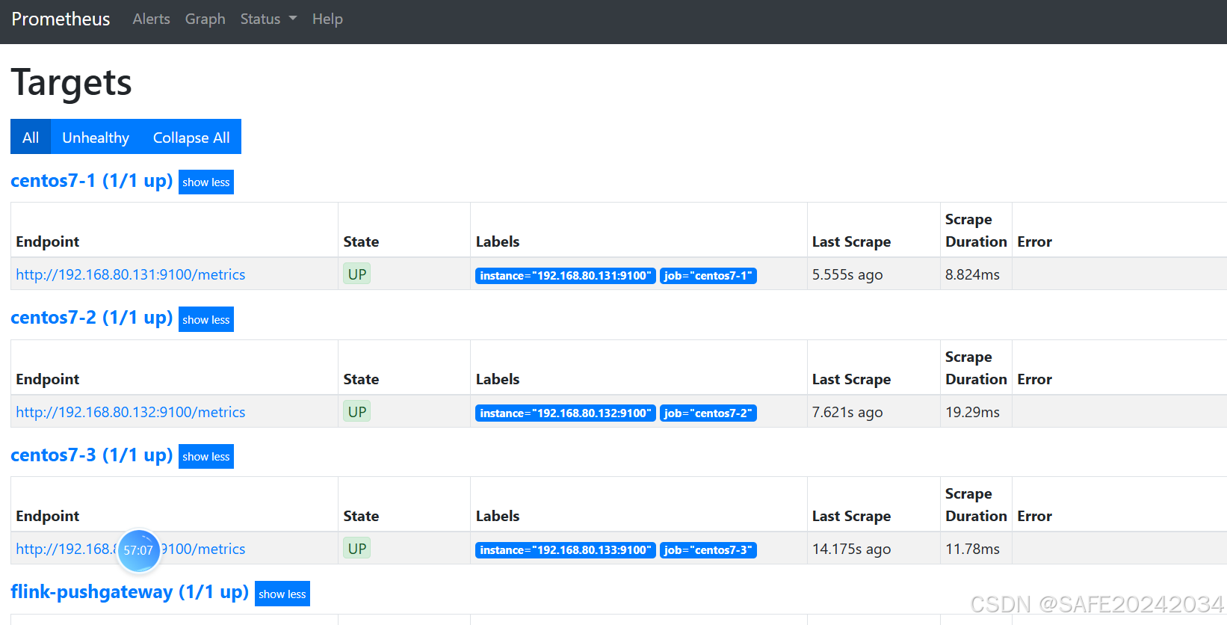The image size is (1227, 625).
Task: Click the 19.29ms scrape duration
Action: point(972,412)
